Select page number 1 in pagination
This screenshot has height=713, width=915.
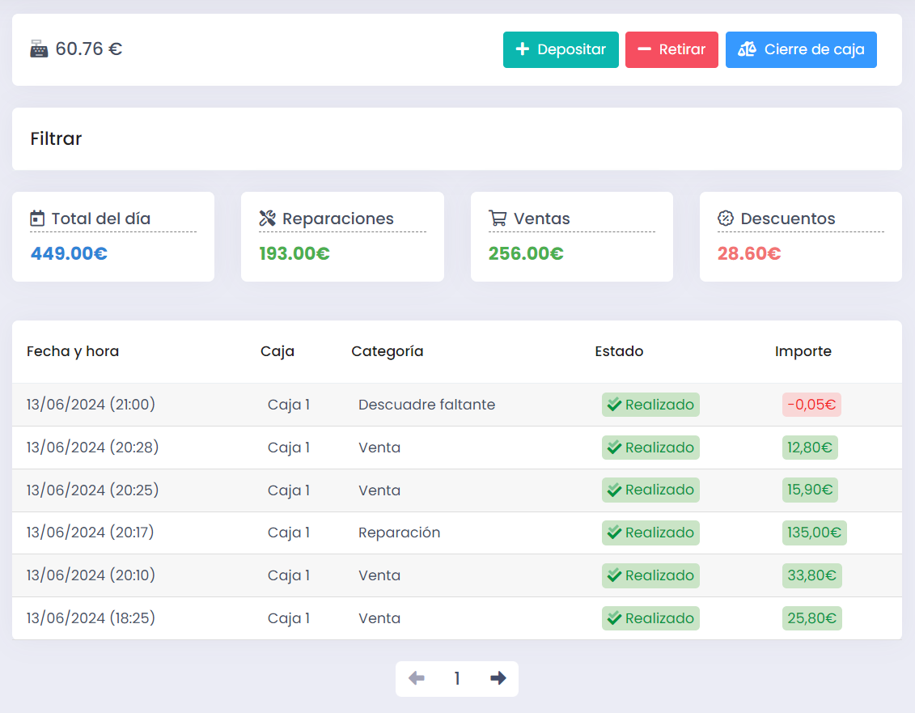coord(457,679)
